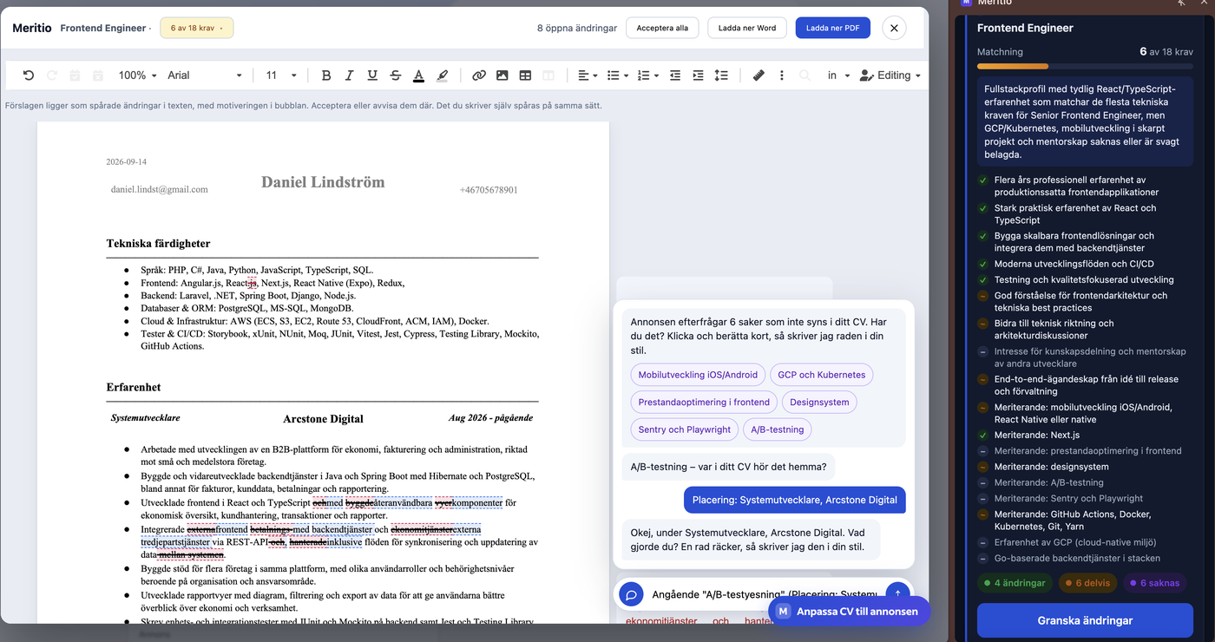Click Acceptera alla button
The height and width of the screenshot is (642, 1215).
point(662,28)
